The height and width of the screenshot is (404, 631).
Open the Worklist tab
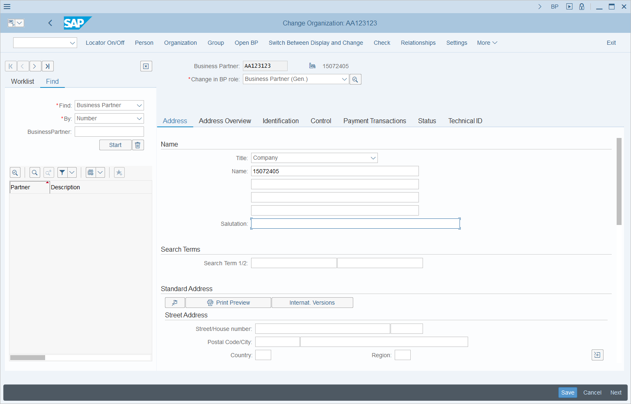coord(23,81)
